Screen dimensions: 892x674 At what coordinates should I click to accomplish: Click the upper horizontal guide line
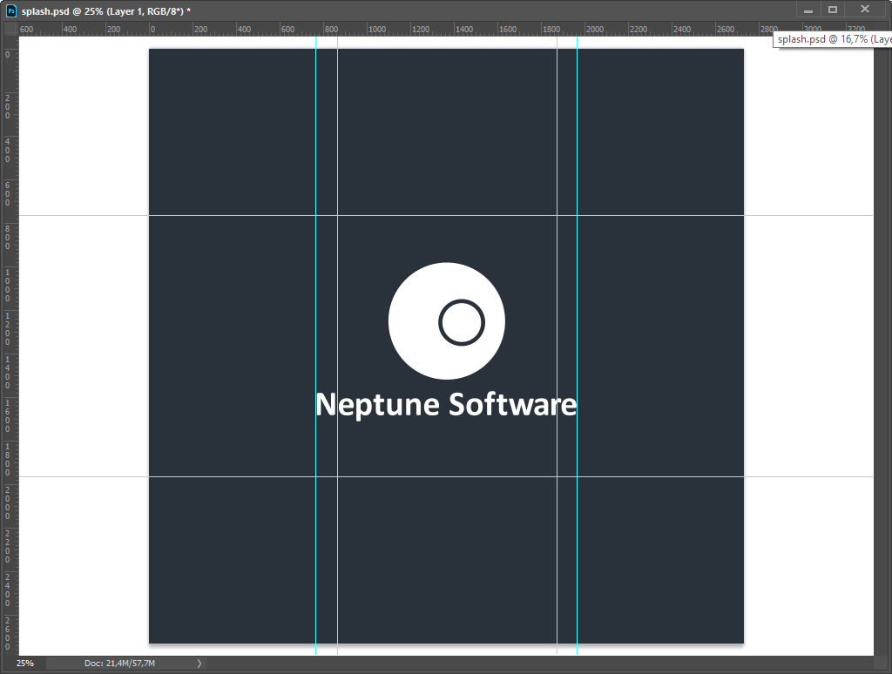(x=235, y=215)
